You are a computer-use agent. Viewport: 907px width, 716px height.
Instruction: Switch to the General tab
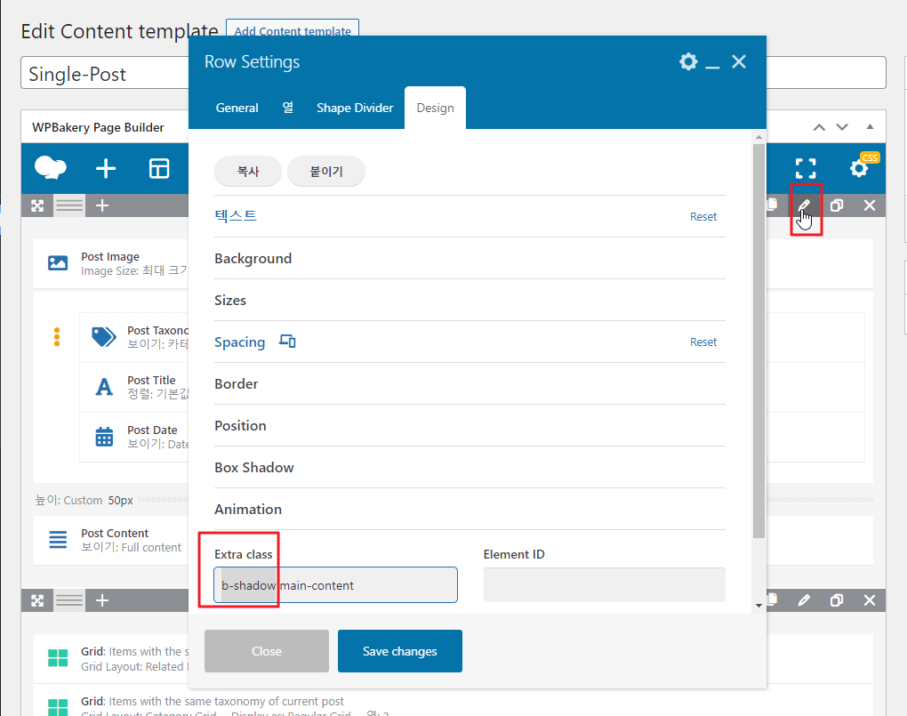click(237, 108)
